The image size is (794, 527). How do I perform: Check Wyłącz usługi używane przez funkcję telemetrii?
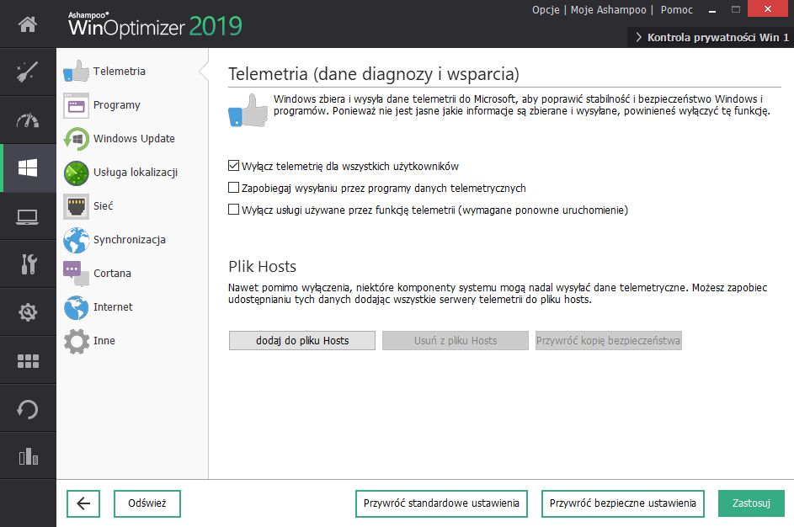tap(233, 210)
